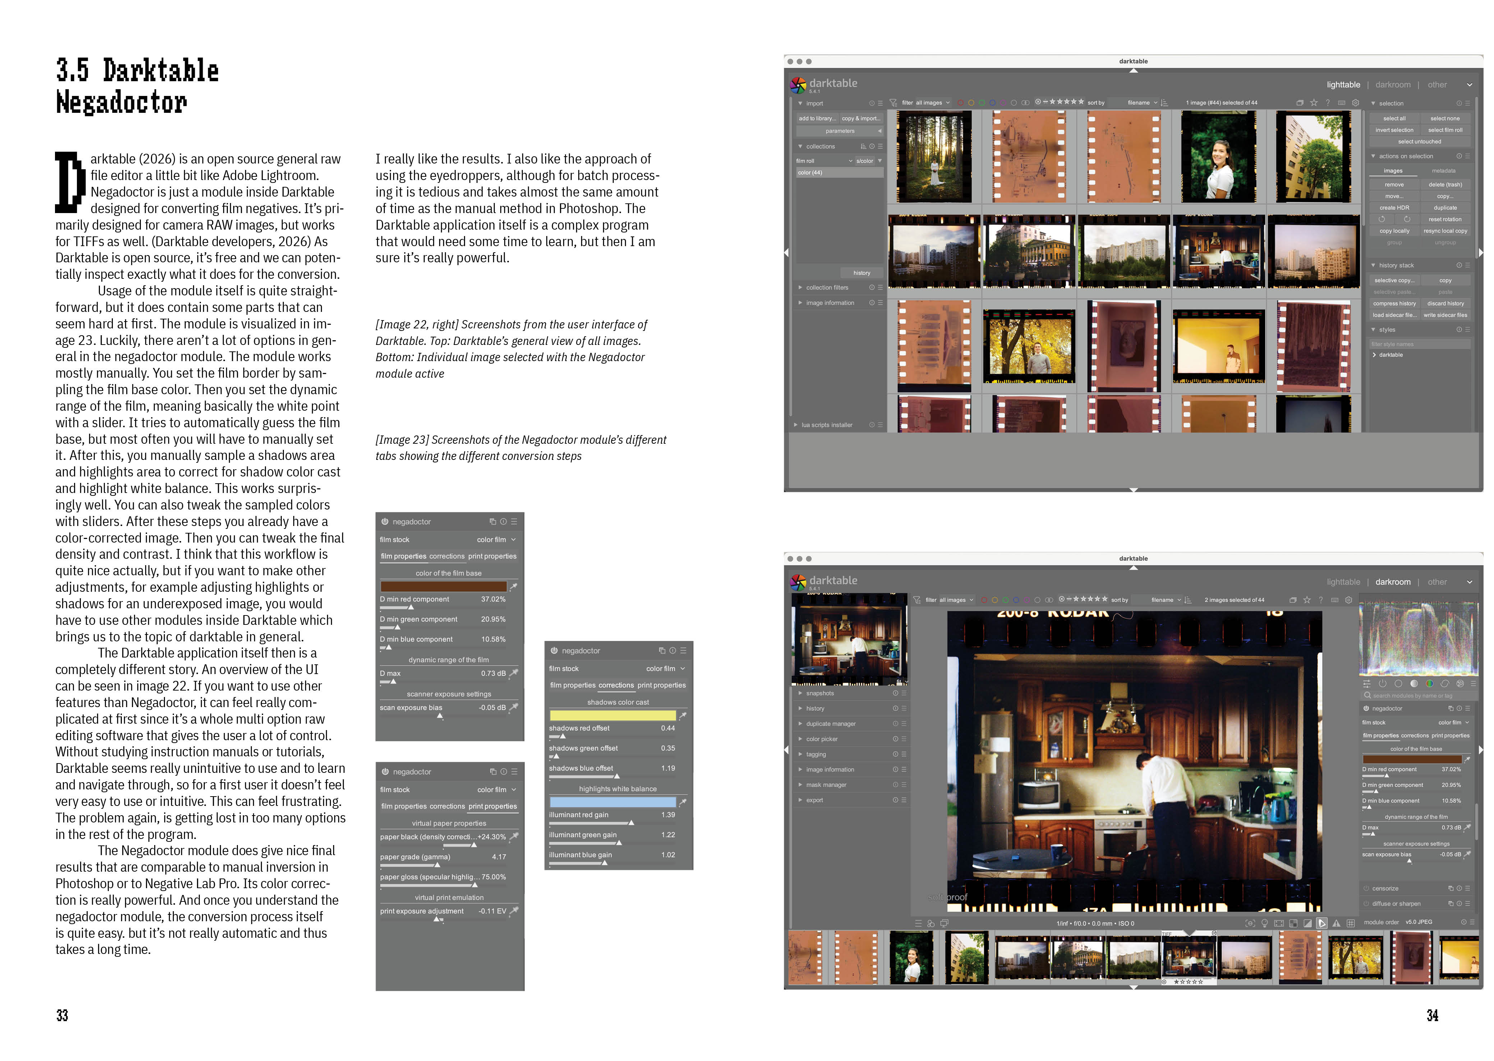Open global preferences gear in lighttable window
The width and height of the screenshot is (1494, 1061).
click(1355, 102)
